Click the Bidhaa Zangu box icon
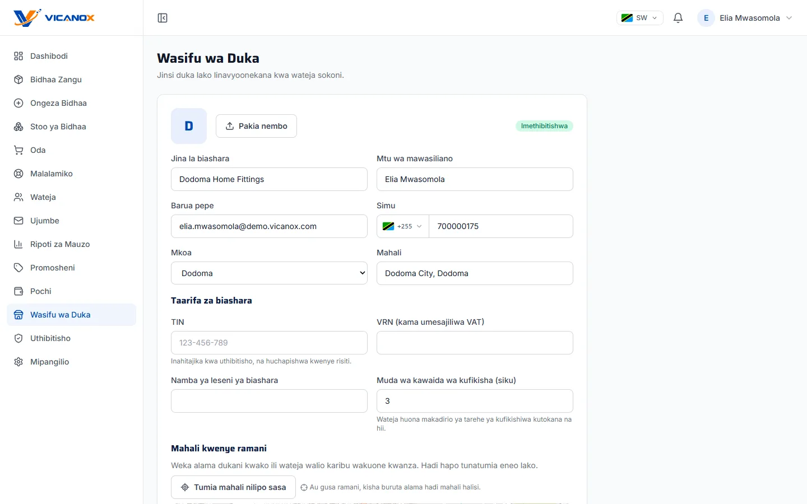807x504 pixels. [x=18, y=80]
